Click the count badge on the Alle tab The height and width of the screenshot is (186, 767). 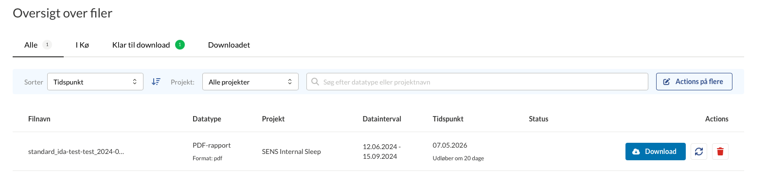[47, 45]
